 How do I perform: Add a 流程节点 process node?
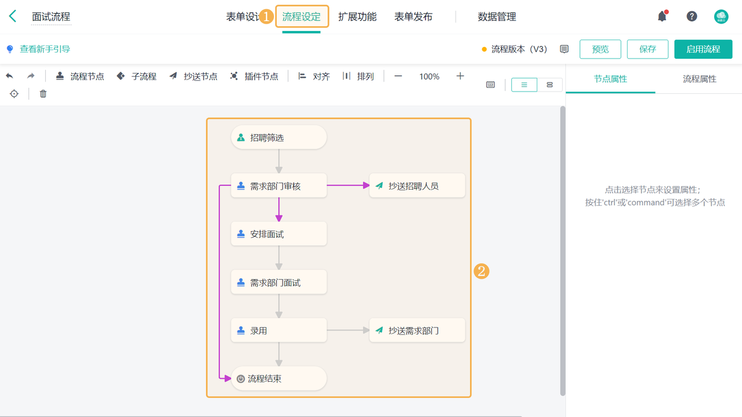point(80,77)
